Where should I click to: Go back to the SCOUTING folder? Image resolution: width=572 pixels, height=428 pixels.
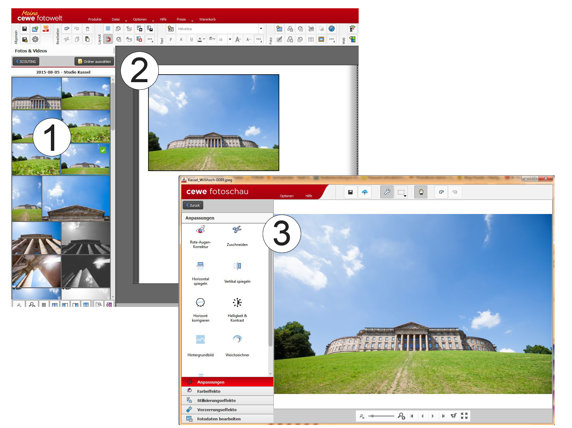[26, 61]
